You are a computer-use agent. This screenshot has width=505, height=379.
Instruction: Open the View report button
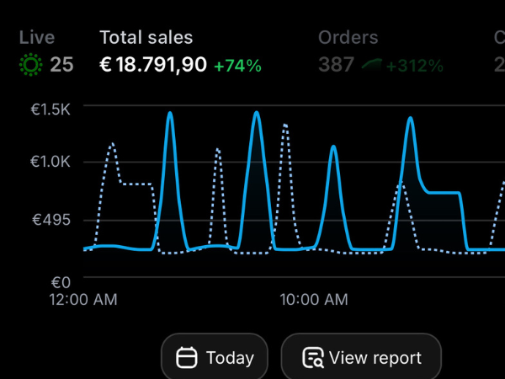tap(361, 357)
